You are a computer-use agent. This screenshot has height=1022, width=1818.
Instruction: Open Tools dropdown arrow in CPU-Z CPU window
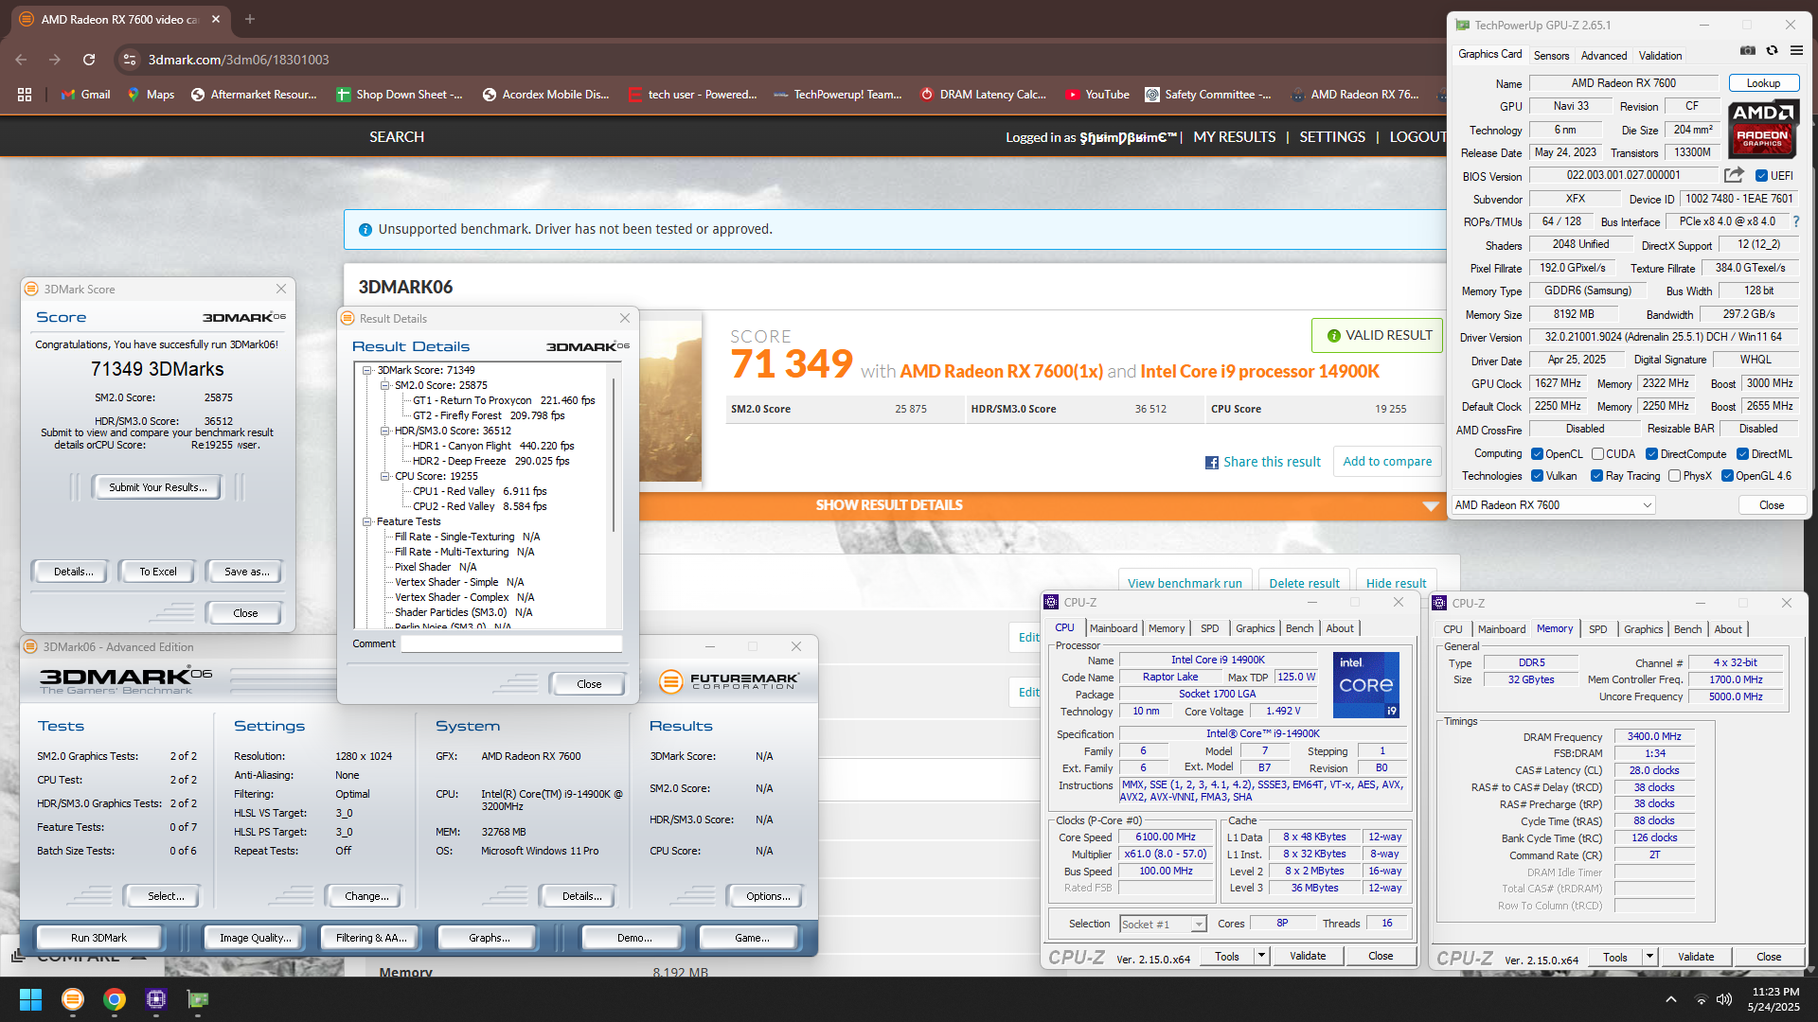click(1261, 957)
